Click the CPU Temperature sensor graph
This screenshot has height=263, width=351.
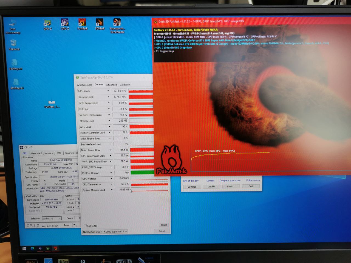[x=149, y=184]
